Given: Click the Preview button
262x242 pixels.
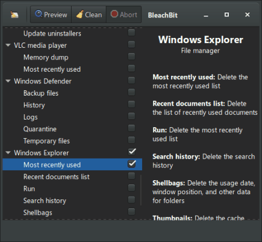Looking at the screenshot, I should tap(51, 15).
